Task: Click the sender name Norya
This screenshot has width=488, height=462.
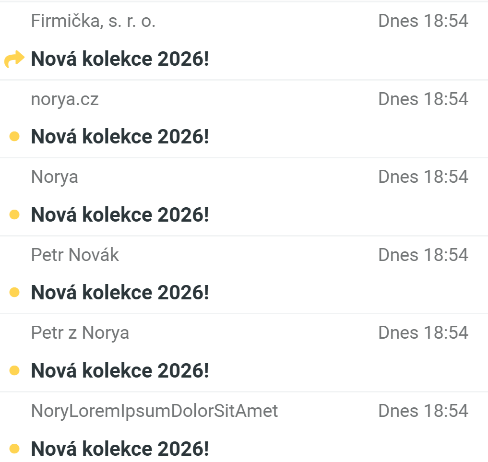Action: (54, 177)
